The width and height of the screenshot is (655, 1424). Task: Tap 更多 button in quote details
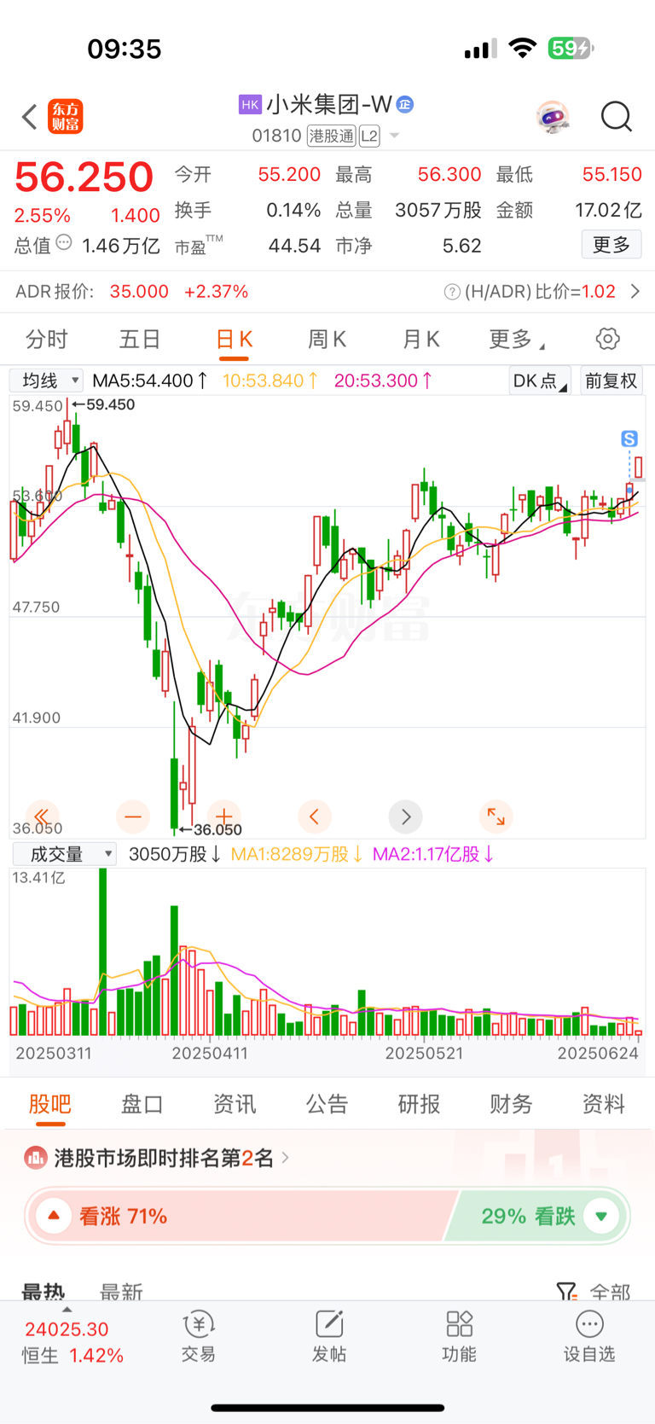click(x=612, y=245)
